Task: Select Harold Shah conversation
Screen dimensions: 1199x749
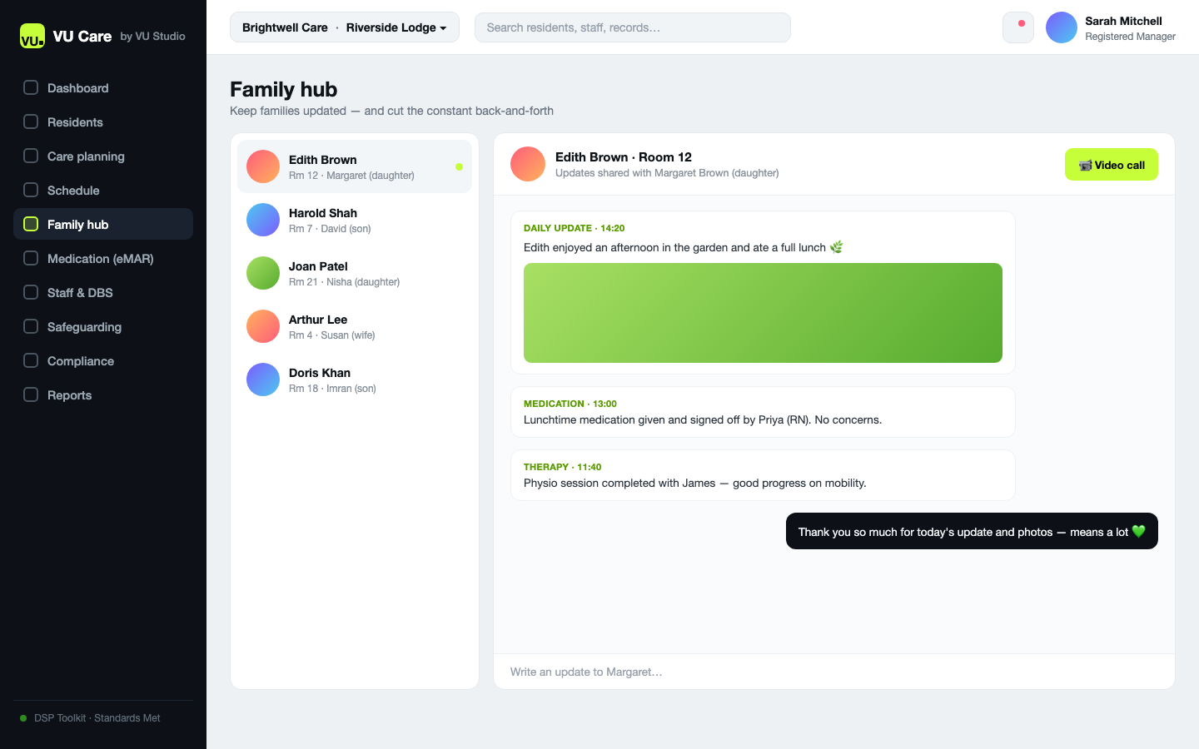Action: 355,220
